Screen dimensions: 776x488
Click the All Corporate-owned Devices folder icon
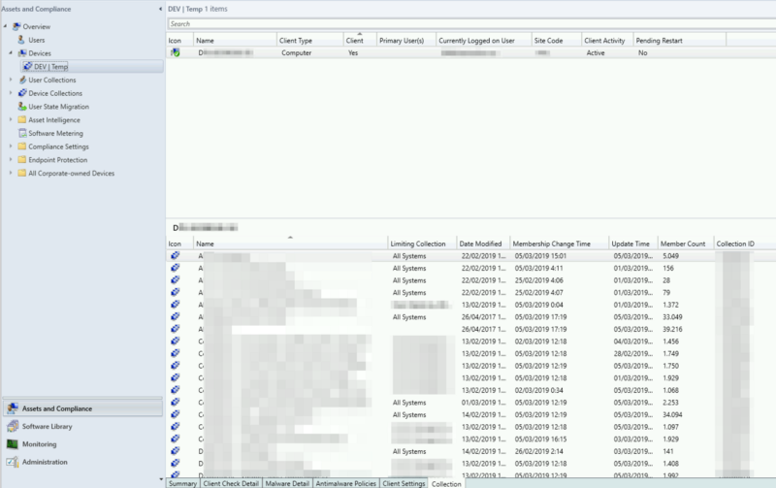pos(22,174)
